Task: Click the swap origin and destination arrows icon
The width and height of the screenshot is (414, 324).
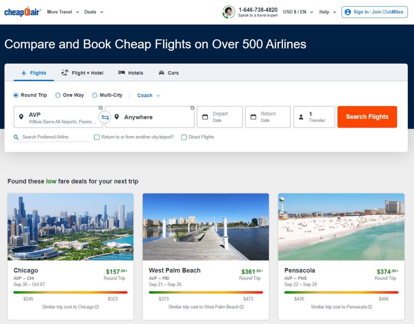Action: (x=105, y=117)
